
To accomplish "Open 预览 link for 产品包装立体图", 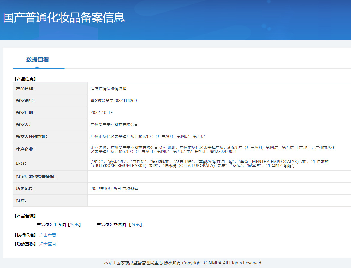I will point(135,225).
